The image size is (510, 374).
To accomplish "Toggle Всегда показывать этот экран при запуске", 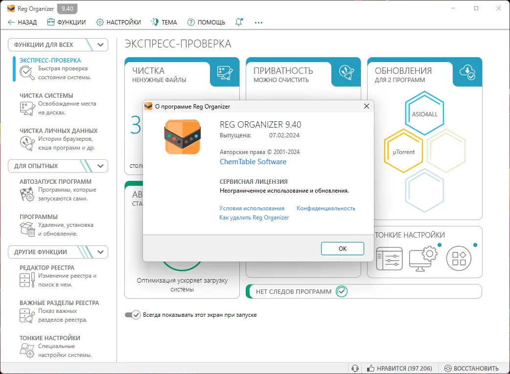I will (133, 315).
